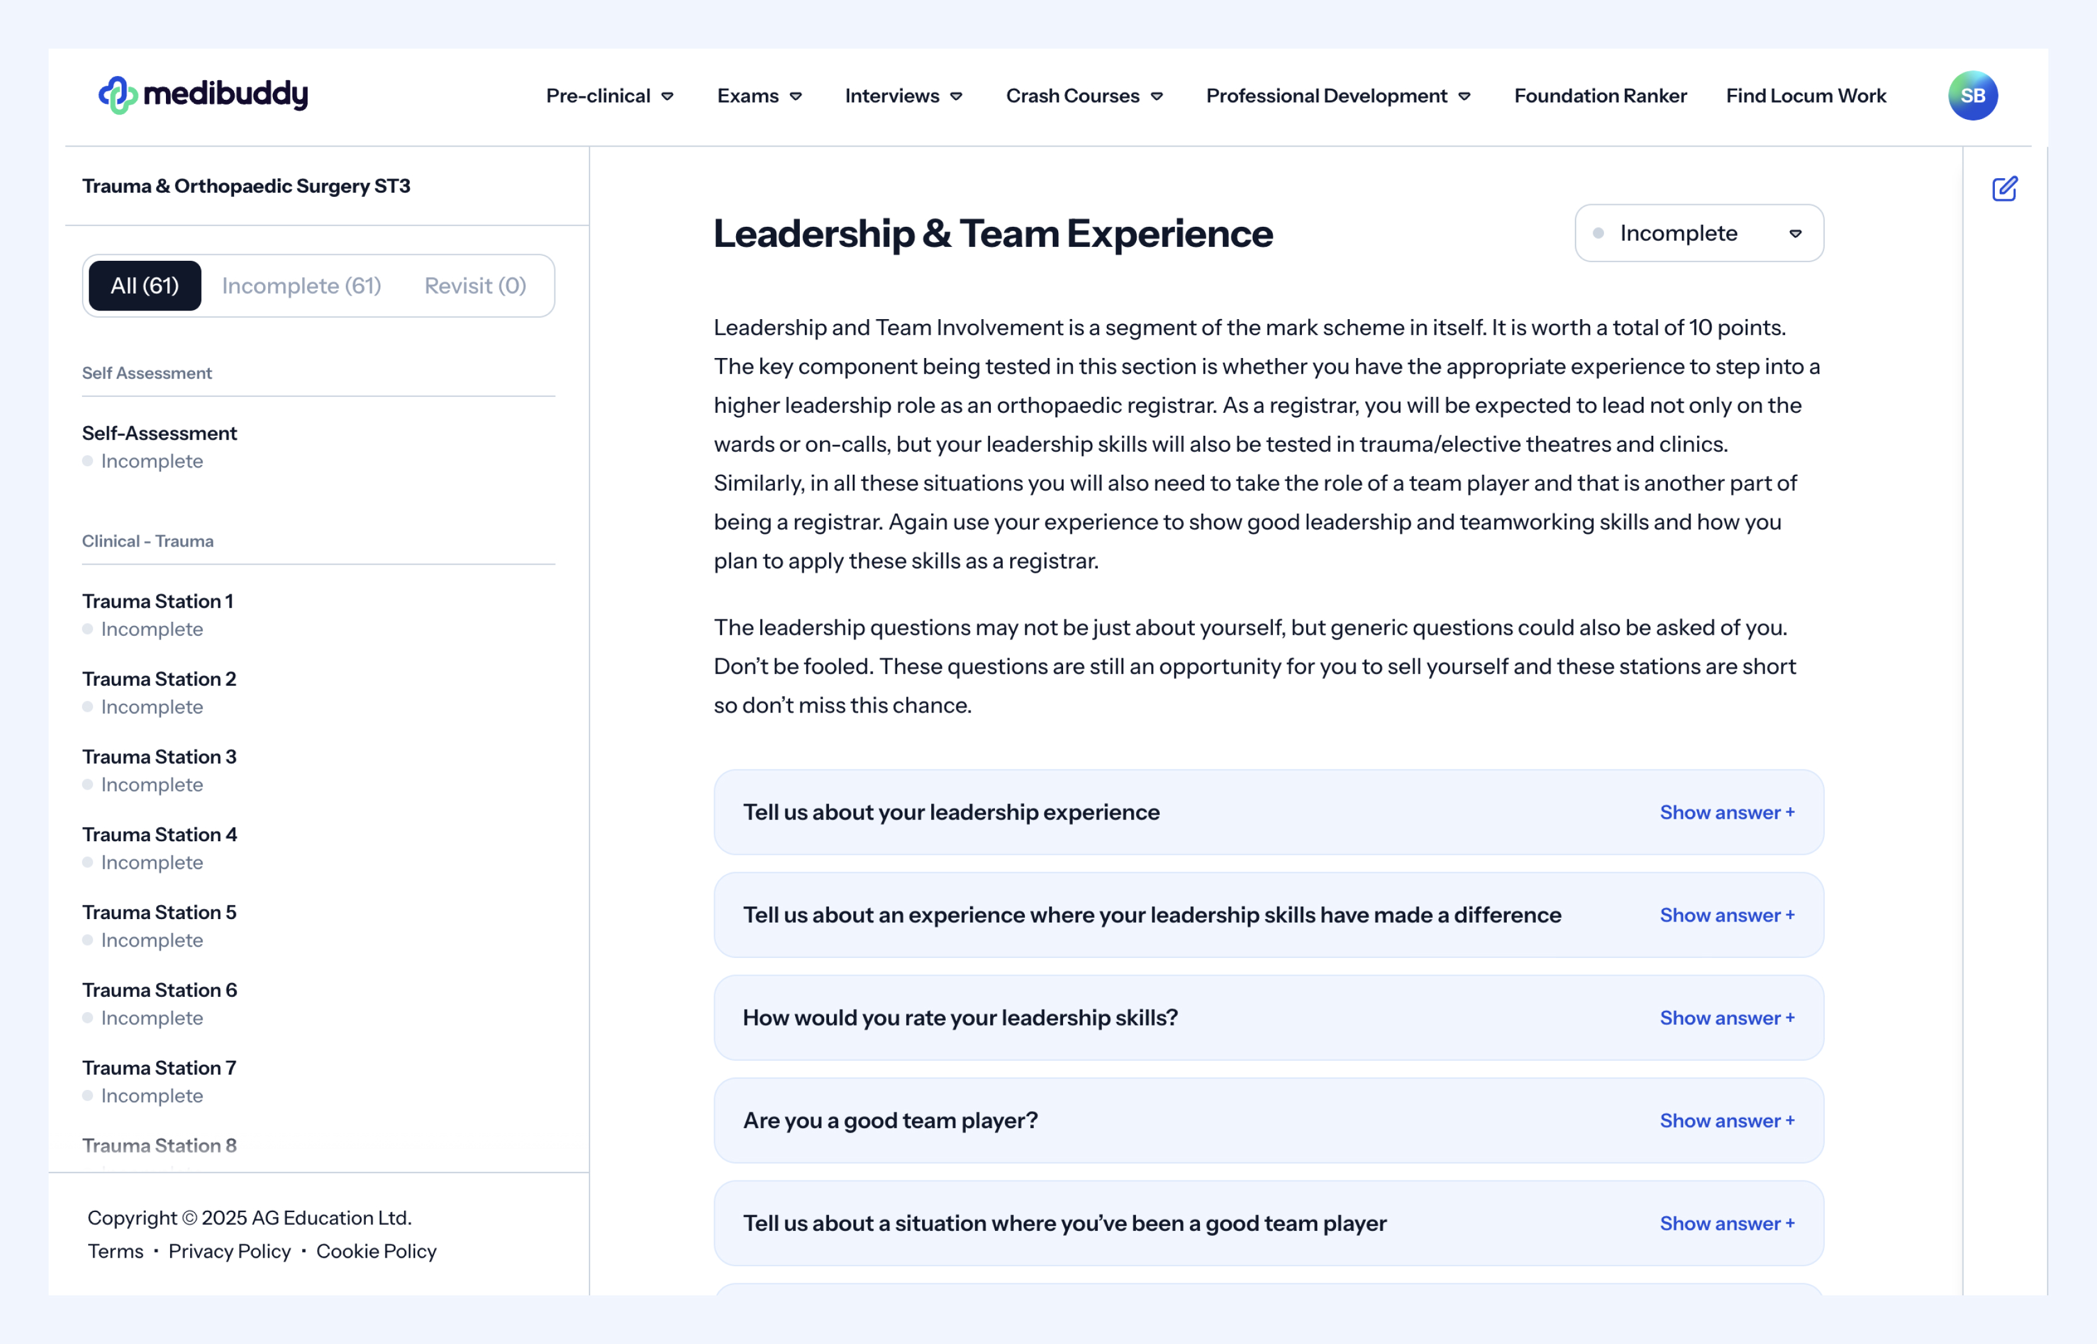Open Trauma Station 3 in sidebar
This screenshot has height=1344, width=2097.
[159, 757]
